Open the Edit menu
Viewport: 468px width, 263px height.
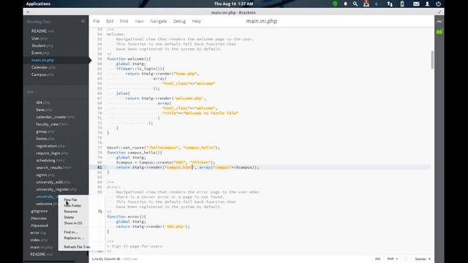point(110,21)
